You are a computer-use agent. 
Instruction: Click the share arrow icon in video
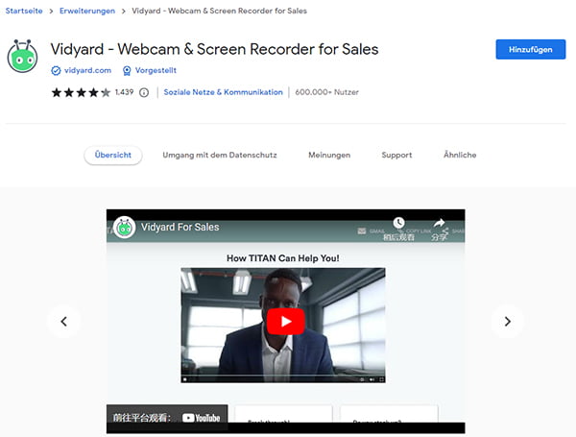coord(440,223)
